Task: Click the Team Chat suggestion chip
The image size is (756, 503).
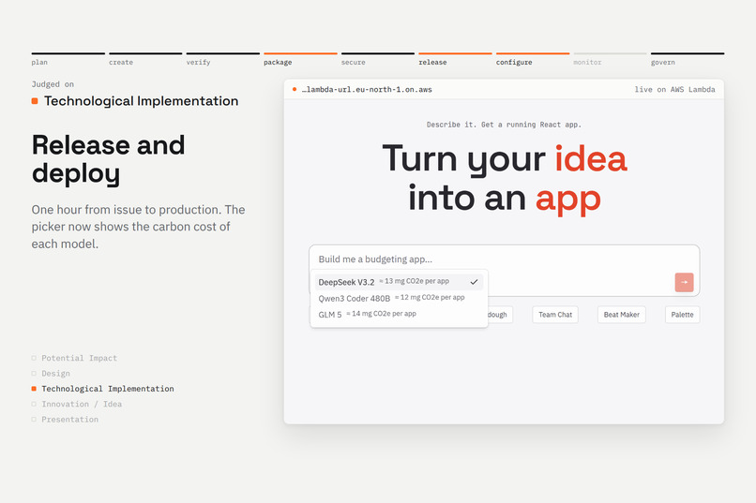Action: (555, 315)
